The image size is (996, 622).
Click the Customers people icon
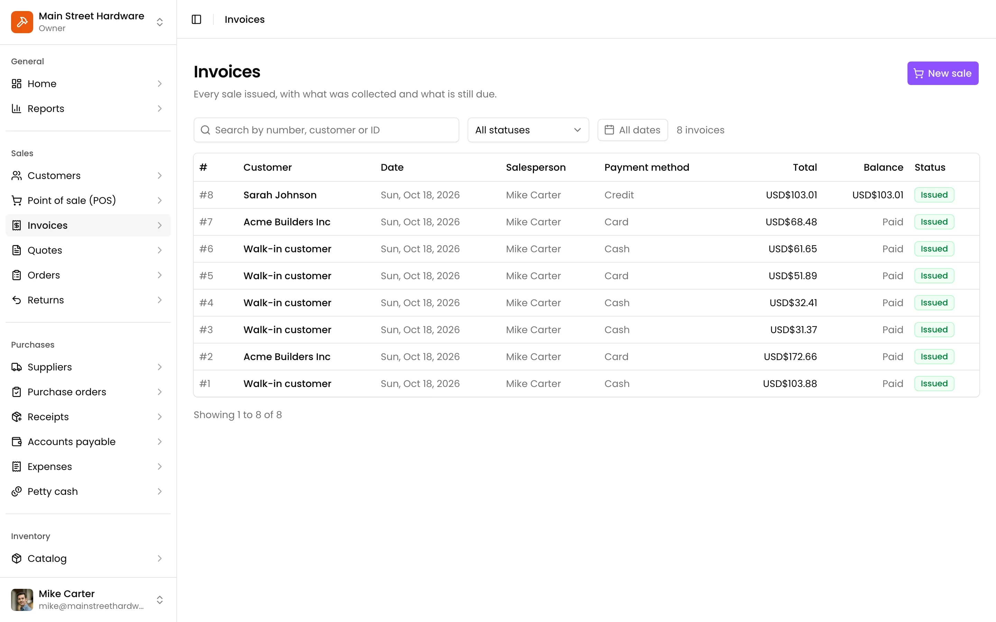17,176
